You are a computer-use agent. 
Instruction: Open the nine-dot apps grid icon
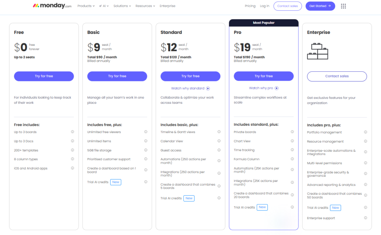343,6
